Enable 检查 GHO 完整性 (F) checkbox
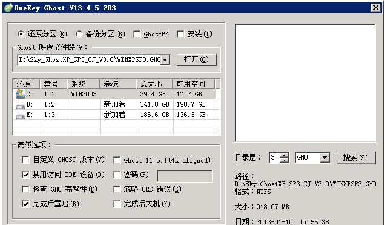This screenshot has height=225, width=385. pos(25,189)
